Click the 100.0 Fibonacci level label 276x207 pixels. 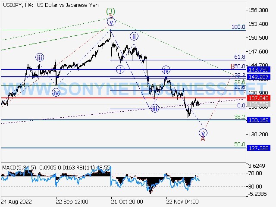coord(238,27)
